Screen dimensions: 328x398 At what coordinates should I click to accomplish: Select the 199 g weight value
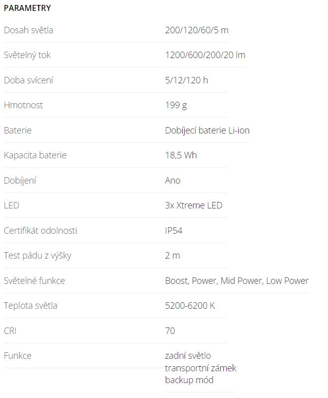point(176,105)
